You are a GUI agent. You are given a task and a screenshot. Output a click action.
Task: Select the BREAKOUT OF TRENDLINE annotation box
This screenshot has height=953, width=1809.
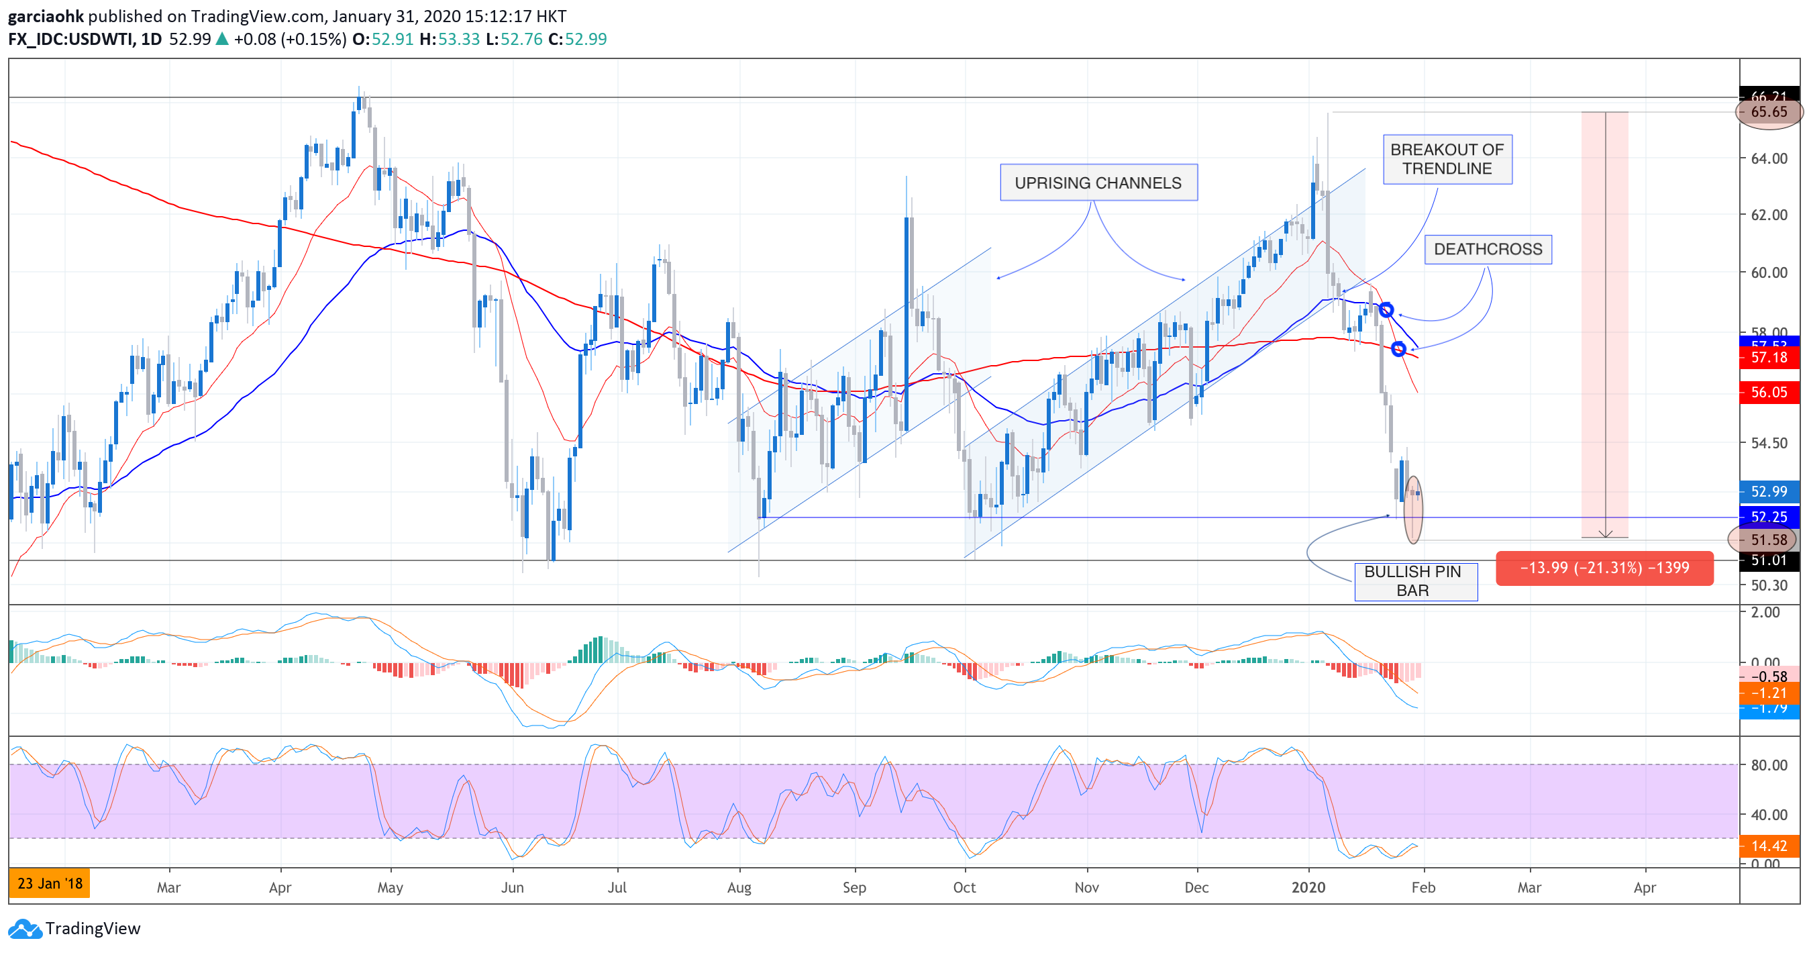pyautogui.click(x=1447, y=160)
